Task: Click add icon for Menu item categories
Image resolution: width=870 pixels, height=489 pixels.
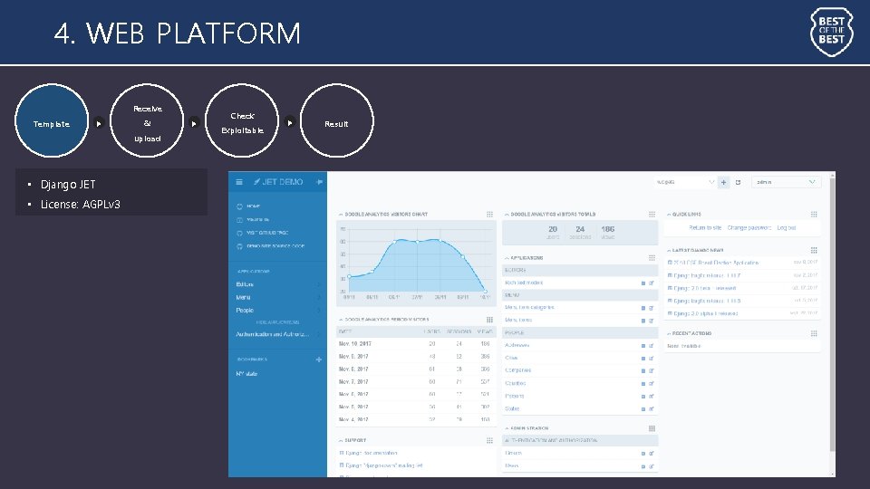Action: point(643,308)
